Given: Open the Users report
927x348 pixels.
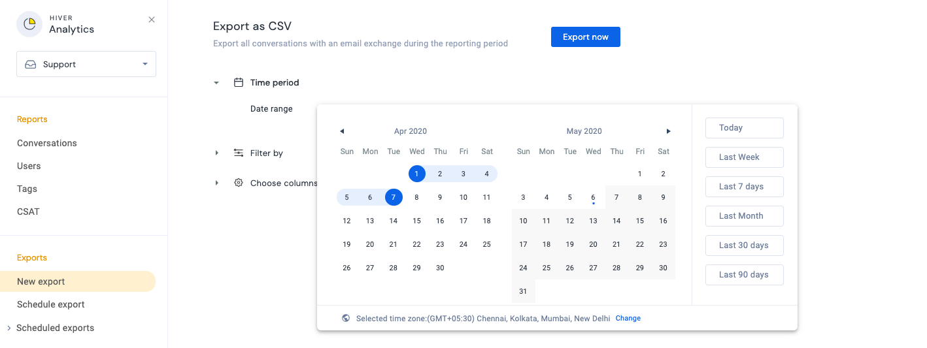Looking at the screenshot, I should coord(29,166).
